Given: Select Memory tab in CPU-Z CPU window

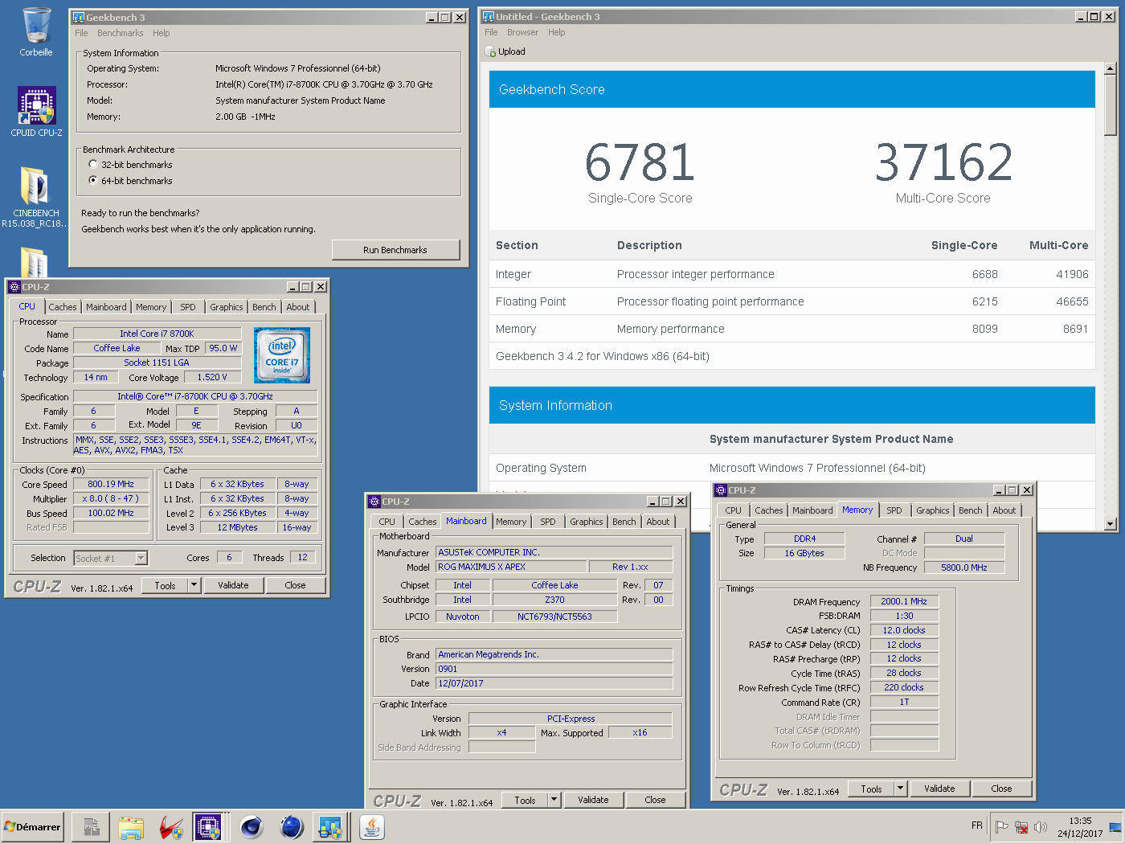Looking at the screenshot, I should tap(151, 307).
